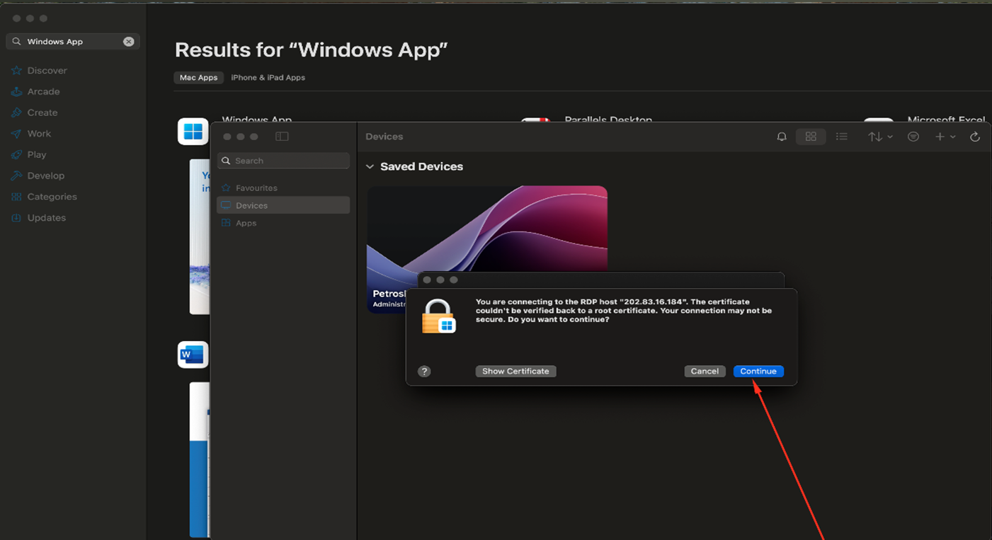Click the help question mark icon
Viewport: 992px width, 540px height.
424,372
